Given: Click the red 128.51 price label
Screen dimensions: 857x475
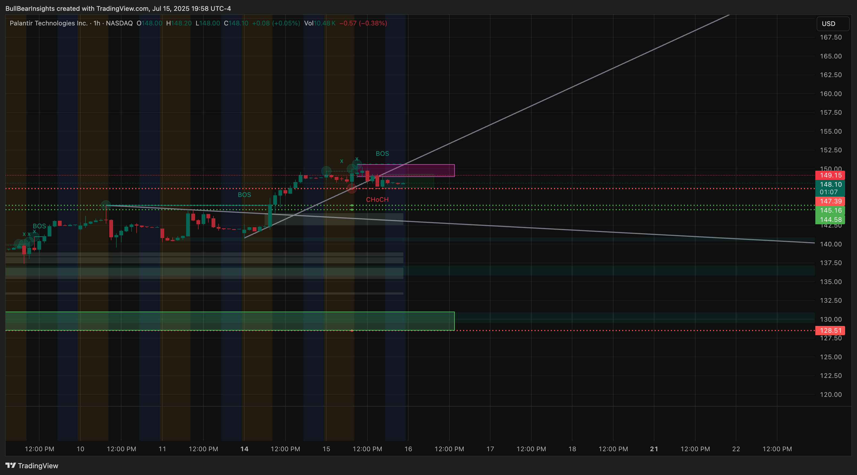Looking at the screenshot, I should coord(830,330).
